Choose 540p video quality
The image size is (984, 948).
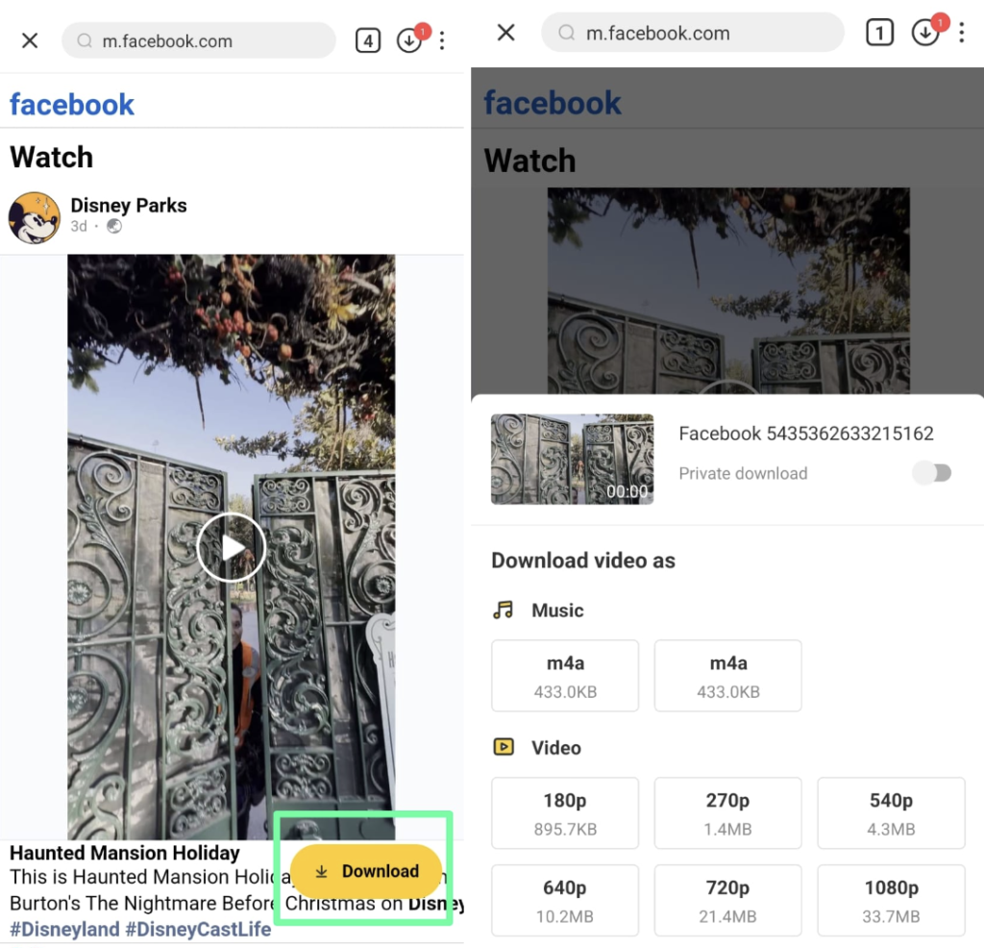pyautogui.click(x=891, y=813)
